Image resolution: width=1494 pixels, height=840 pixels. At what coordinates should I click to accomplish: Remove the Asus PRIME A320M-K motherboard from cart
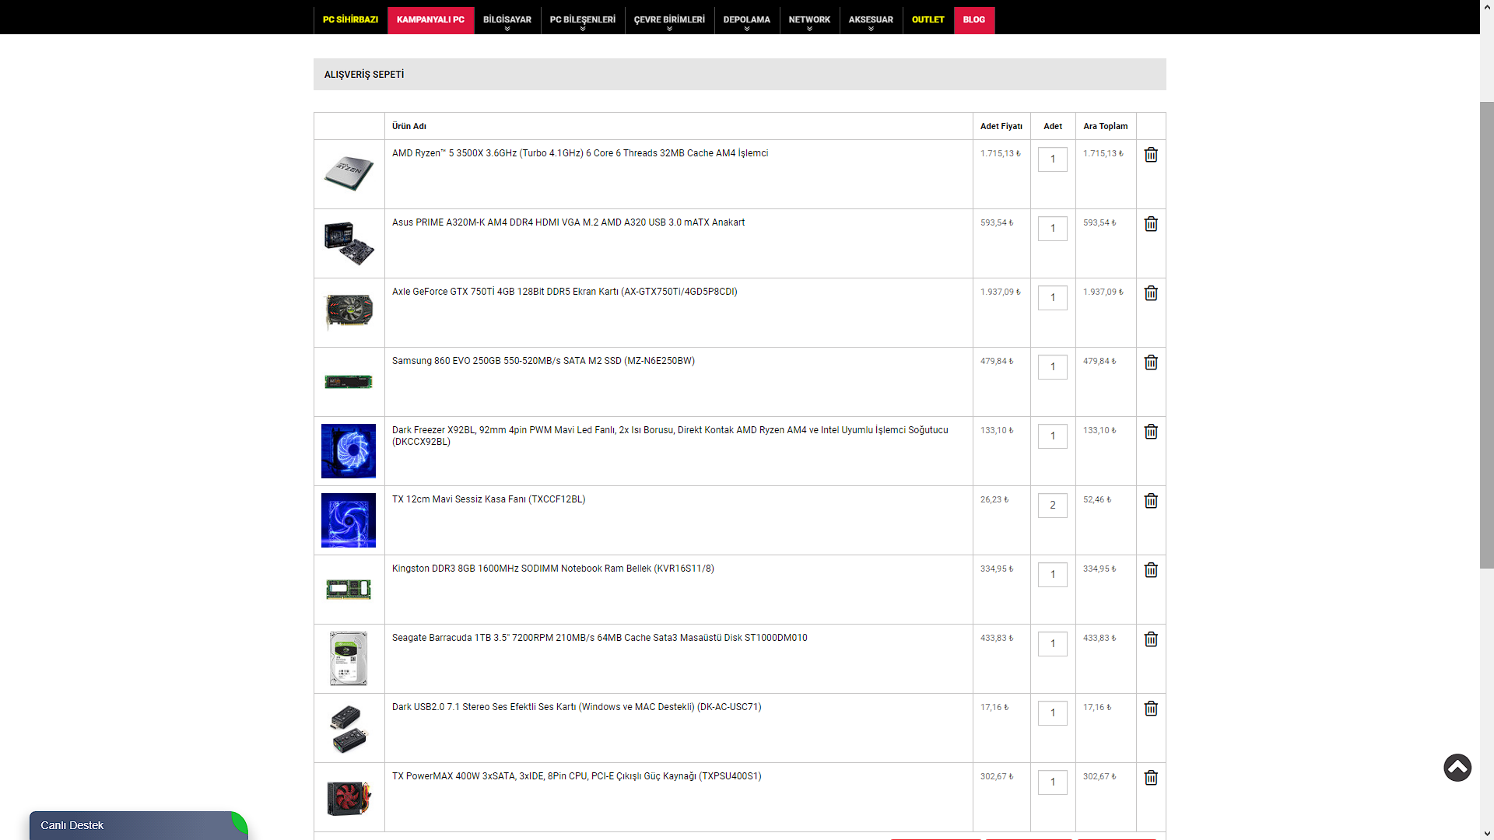click(1151, 224)
